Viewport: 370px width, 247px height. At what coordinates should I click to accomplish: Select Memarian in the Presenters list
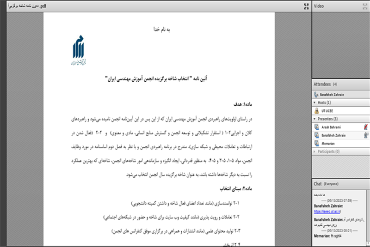pos(341,144)
